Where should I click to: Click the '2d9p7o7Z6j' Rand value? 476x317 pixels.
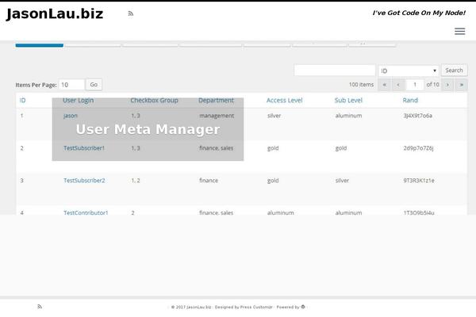[418, 148]
